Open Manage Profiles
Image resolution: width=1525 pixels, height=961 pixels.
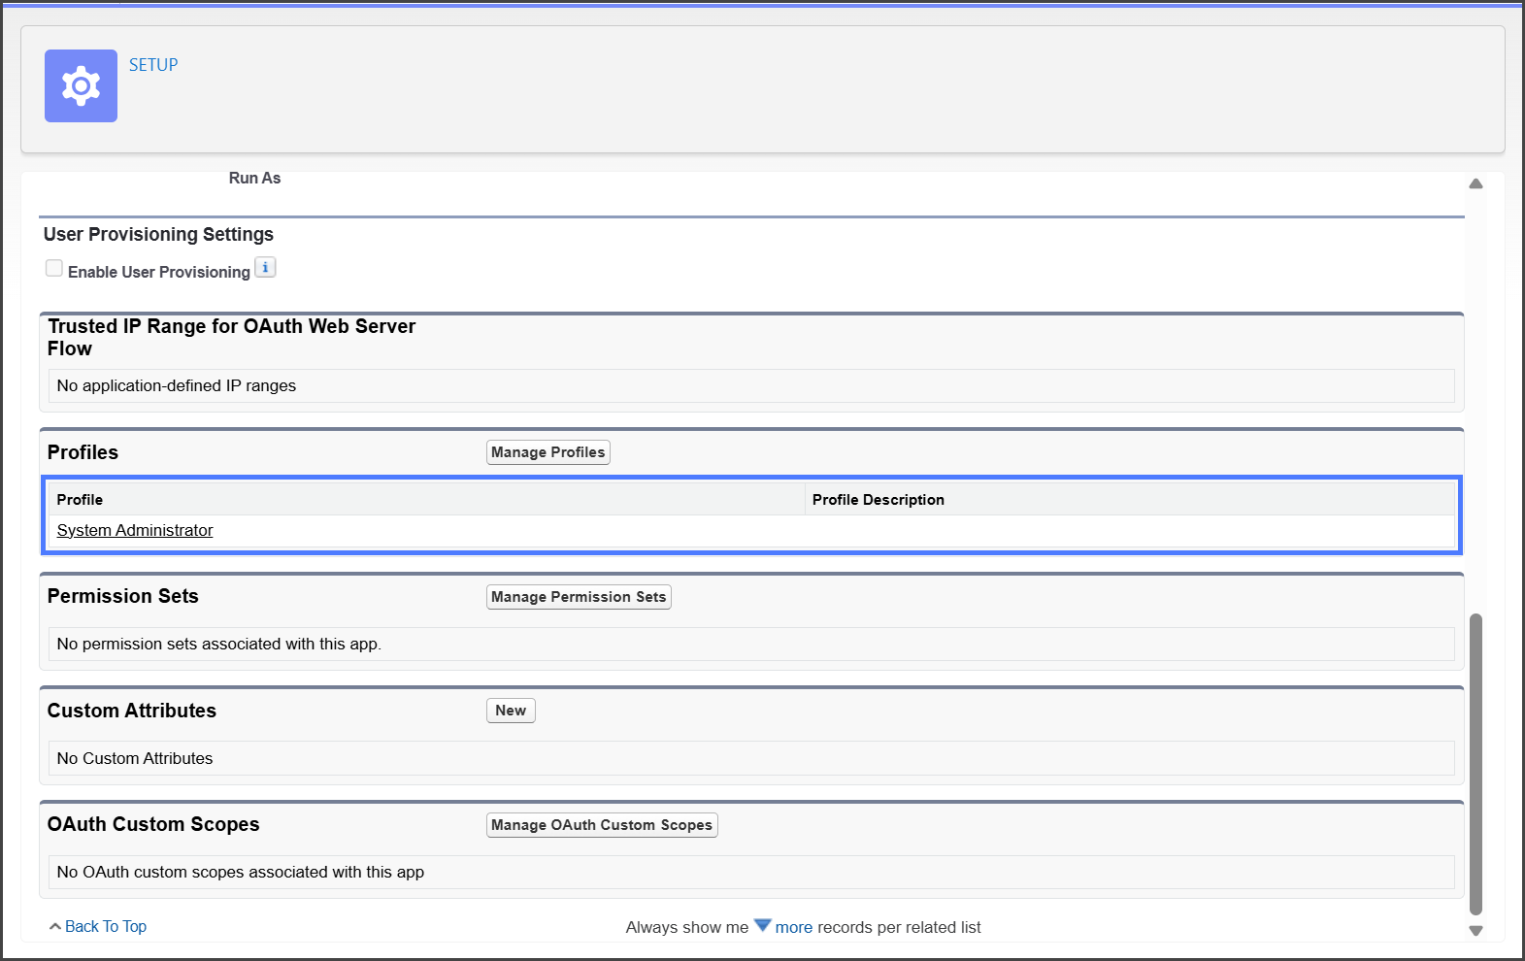click(x=547, y=452)
